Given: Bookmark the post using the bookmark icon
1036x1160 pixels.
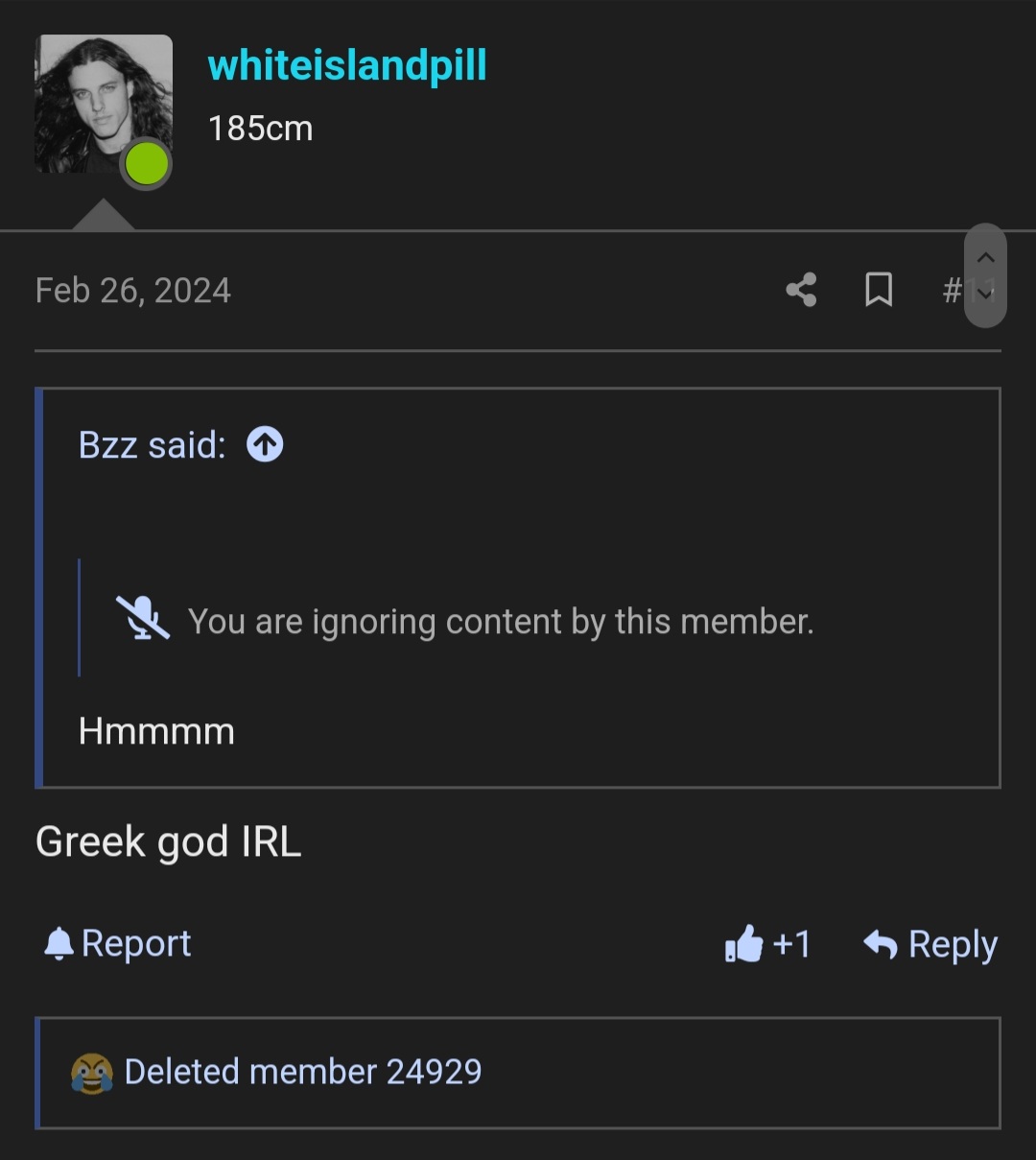Looking at the screenshot, I should tap(879, 290).
